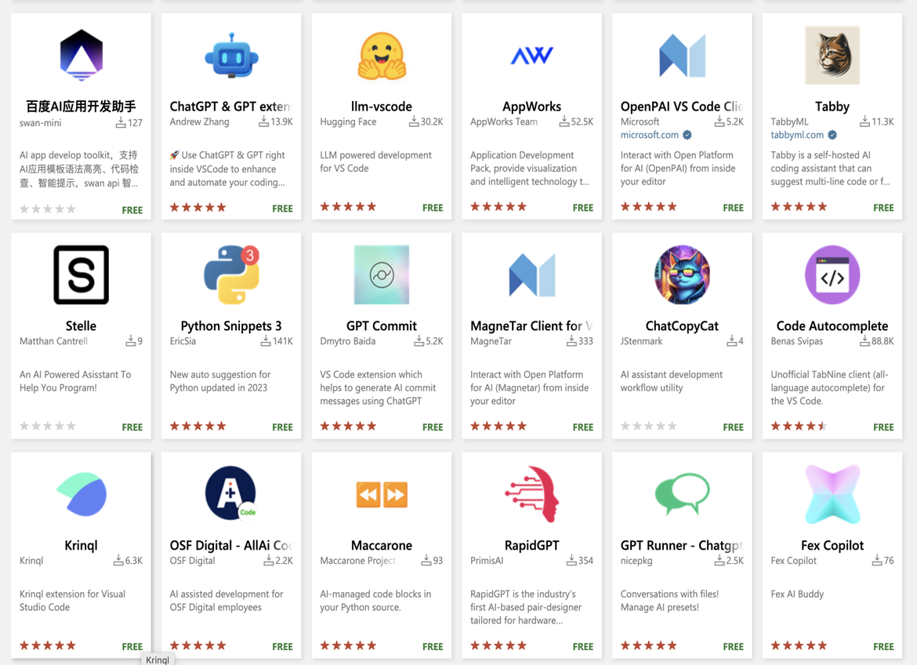Open the Fex Copilot butterfly icon
Image resolution: width=917 pixels, height=665 pixels.
coord(832,494)
